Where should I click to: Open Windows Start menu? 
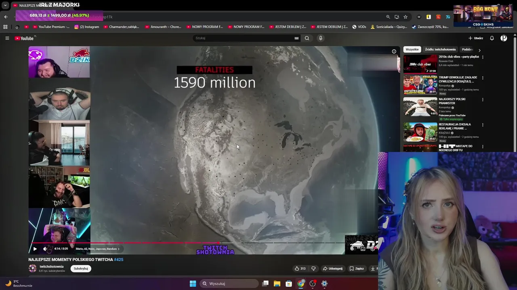[193, 284]
